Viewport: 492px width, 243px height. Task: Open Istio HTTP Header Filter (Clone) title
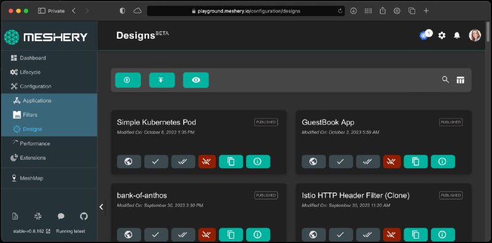[355, 195]
